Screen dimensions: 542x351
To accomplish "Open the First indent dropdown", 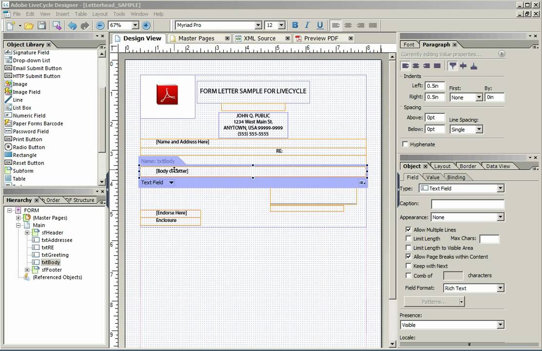I will coord(479,97).
